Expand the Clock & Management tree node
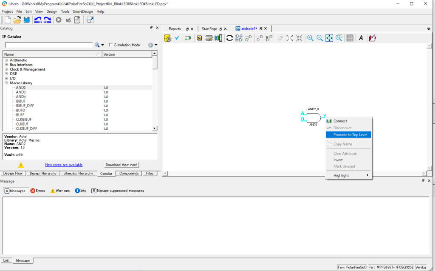The width and height of the screenshot is (435, 271). (x=6, y=69)
